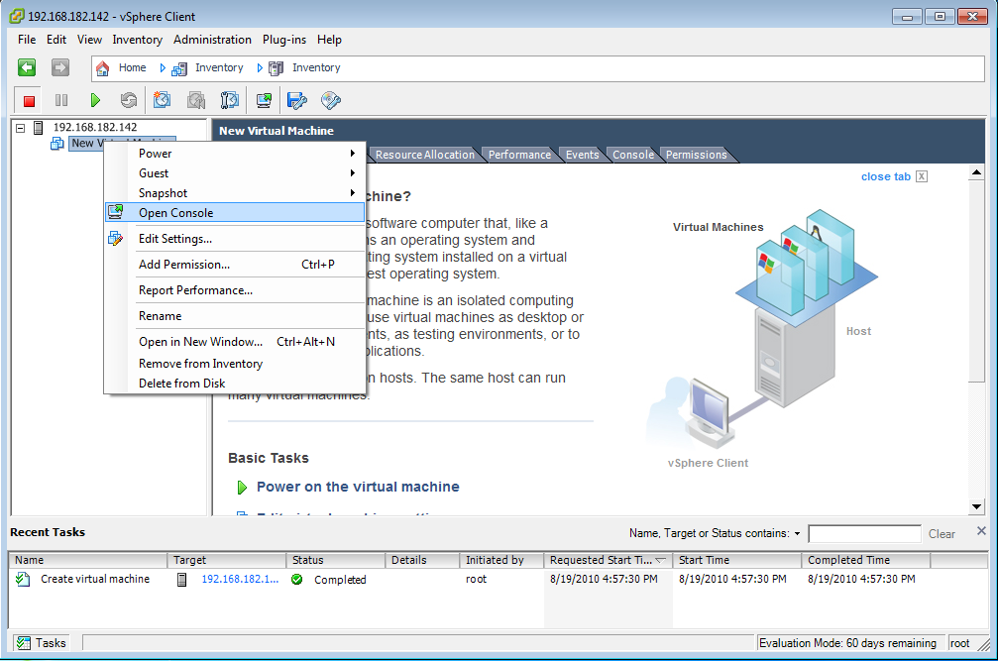Click the red Power Off toolbar button

click(29, 100)
